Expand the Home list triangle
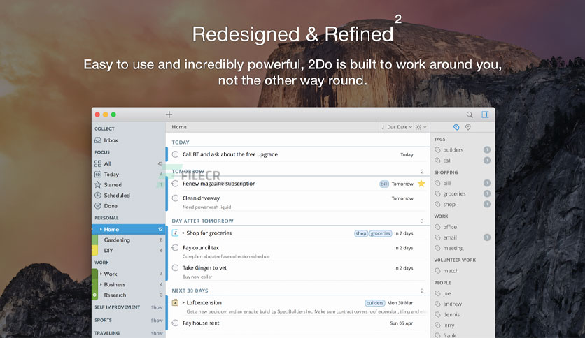Screen dimensions: 585x338 (101, 229)
